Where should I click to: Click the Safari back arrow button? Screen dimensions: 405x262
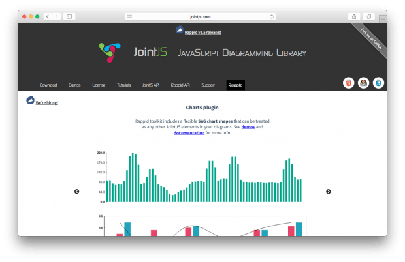(x=48, y=16)
